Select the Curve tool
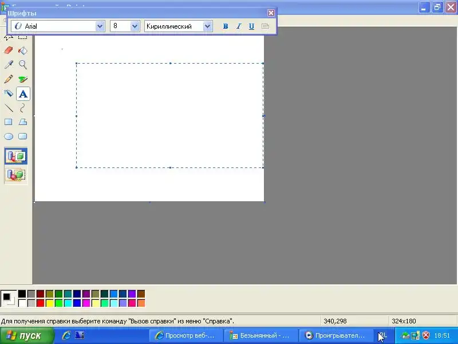The width and height of the screenshot is (458, 344). 23,108
